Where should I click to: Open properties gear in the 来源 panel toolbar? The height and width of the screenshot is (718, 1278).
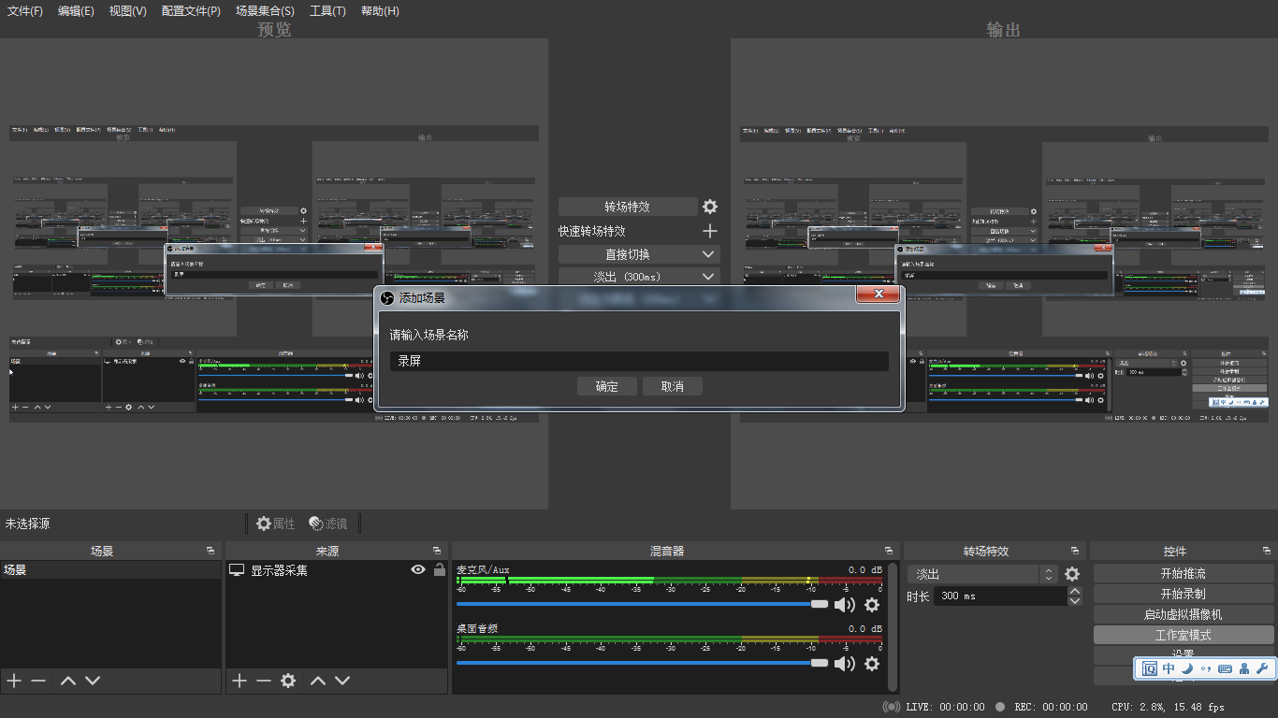pos(288,681)
